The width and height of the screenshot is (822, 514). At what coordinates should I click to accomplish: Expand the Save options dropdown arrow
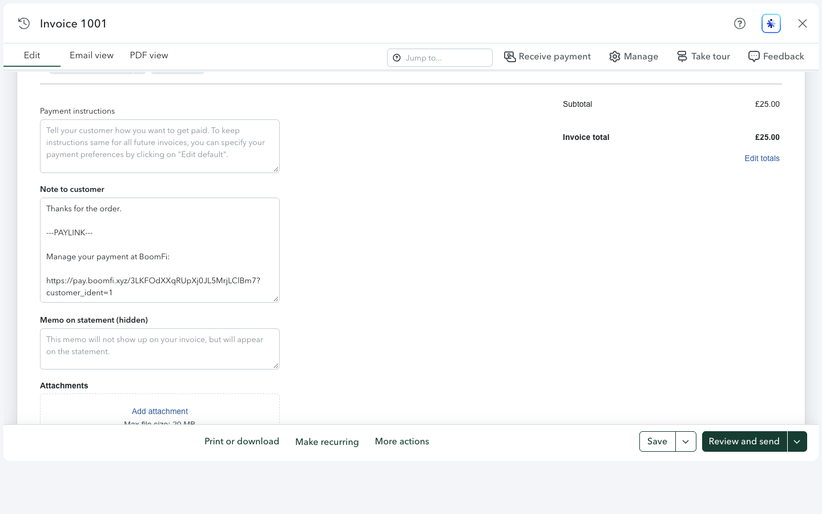tap(686, 441)
